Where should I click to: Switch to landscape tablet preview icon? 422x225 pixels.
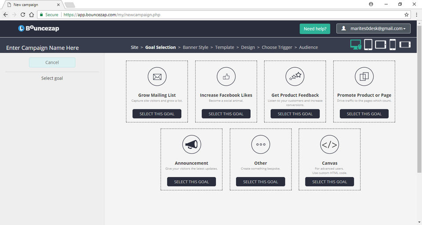coord(381,44)
